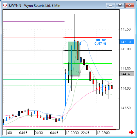Click the red session bar above time axis

pos(90,130)
